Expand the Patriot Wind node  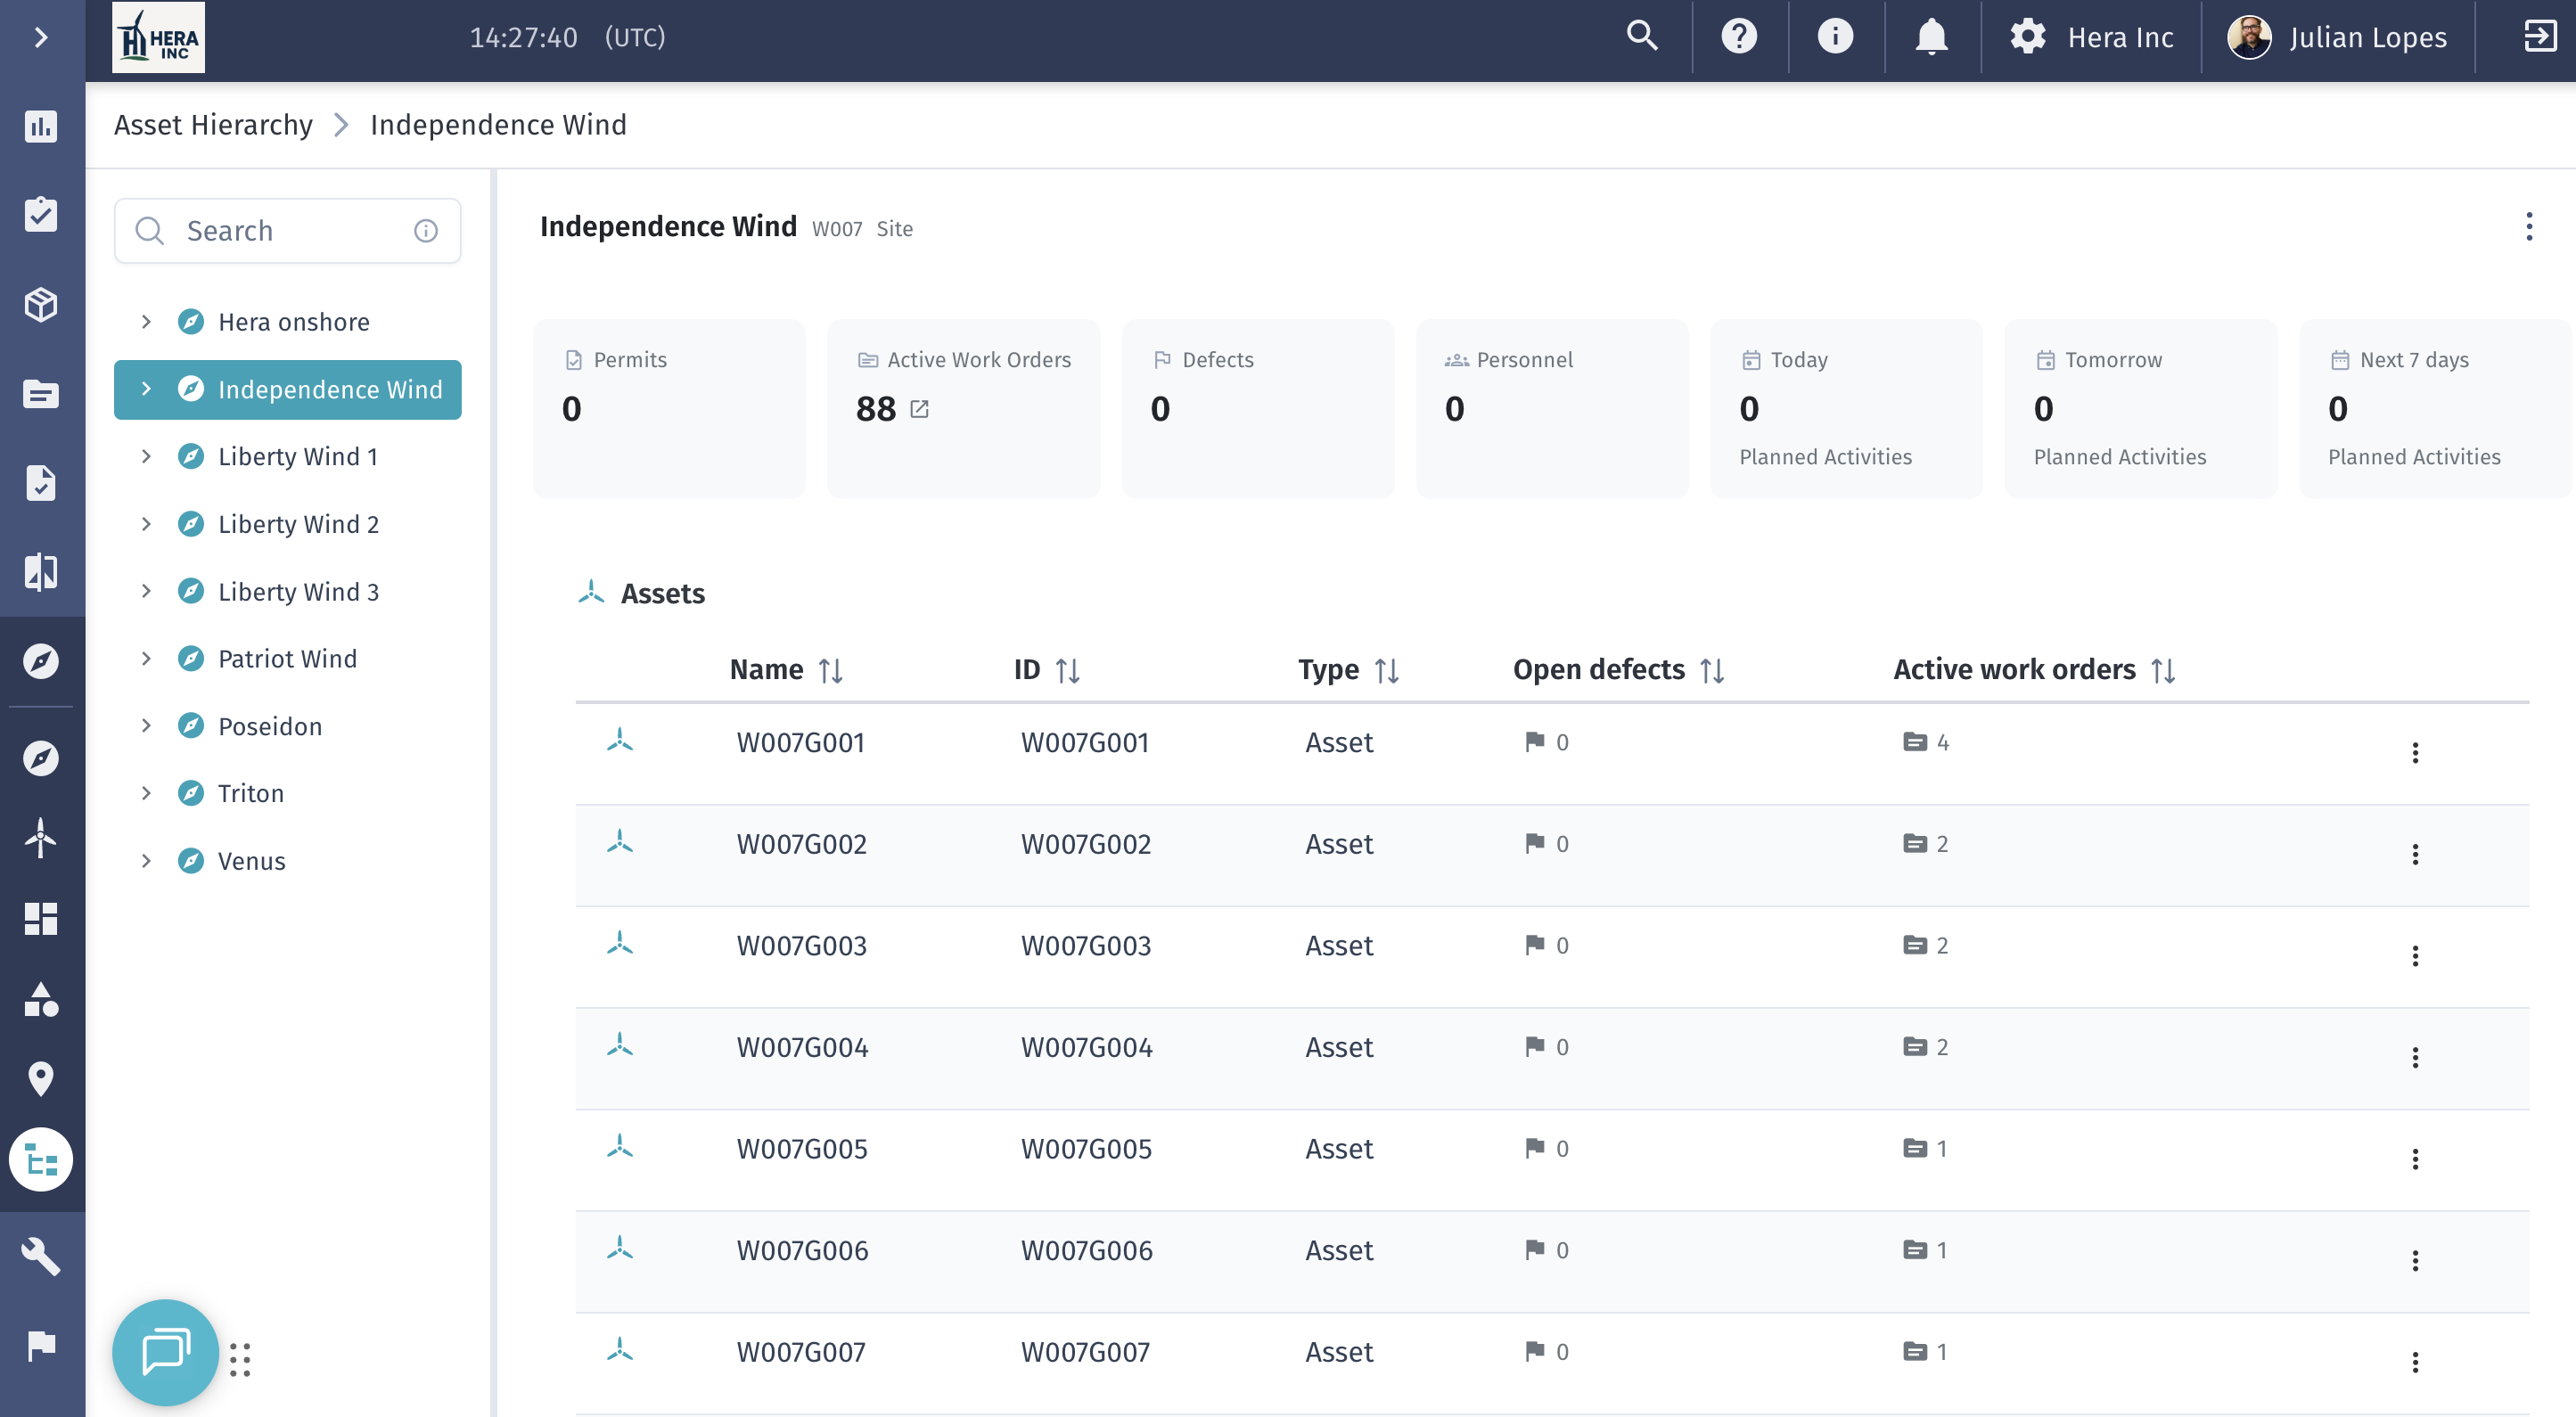point(146,658)
